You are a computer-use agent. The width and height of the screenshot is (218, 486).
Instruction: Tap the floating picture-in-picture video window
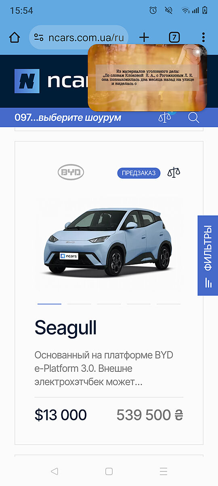coord(147,78)
